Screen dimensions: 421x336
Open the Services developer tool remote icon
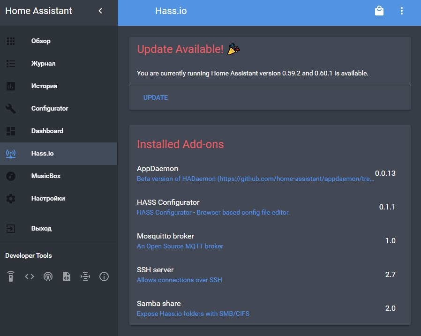(11, 276)
